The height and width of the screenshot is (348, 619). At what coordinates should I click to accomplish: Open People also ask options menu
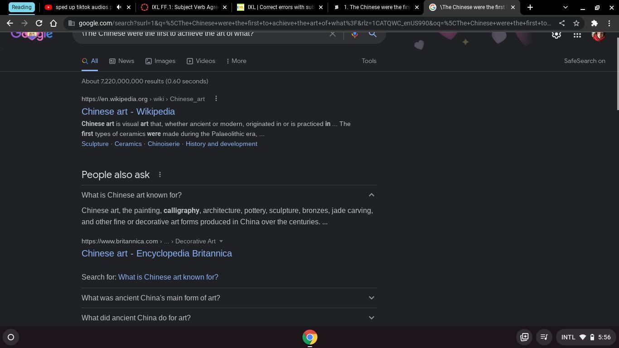pyautogui.click(x=160, y=174)
